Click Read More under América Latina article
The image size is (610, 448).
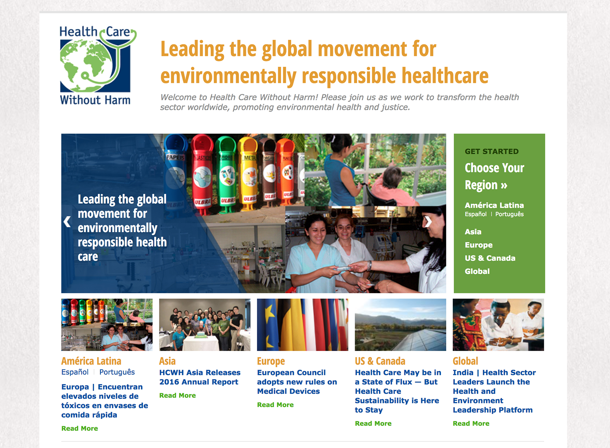click(80, 428)
